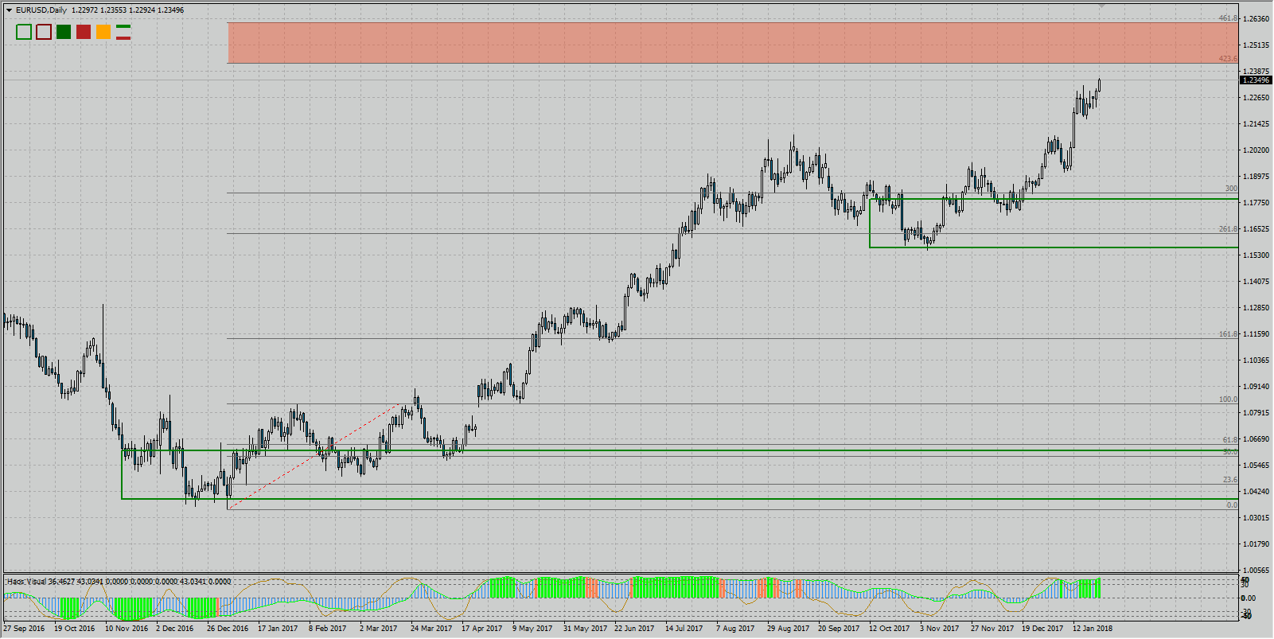Image resolution: width=1274 pixels, height=639 pixels.
Task: Click the 61.8 Fibonacci level label
Action: tap(1230, 440)
